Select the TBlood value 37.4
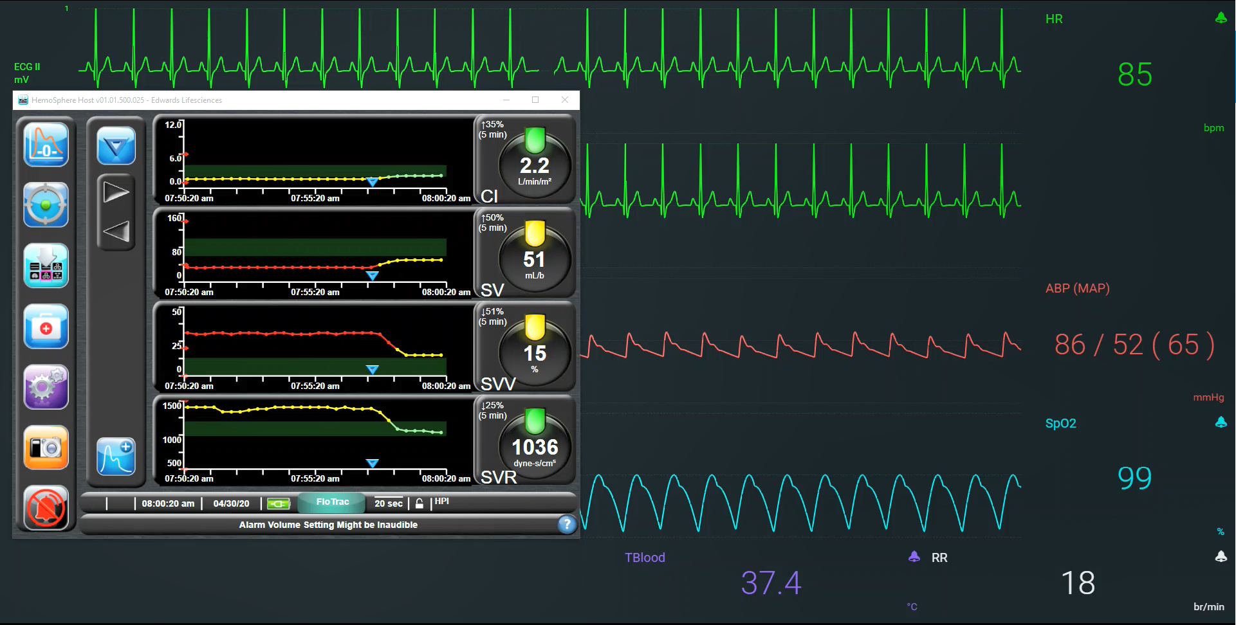The image size is (1236, 625). [771, 583]
